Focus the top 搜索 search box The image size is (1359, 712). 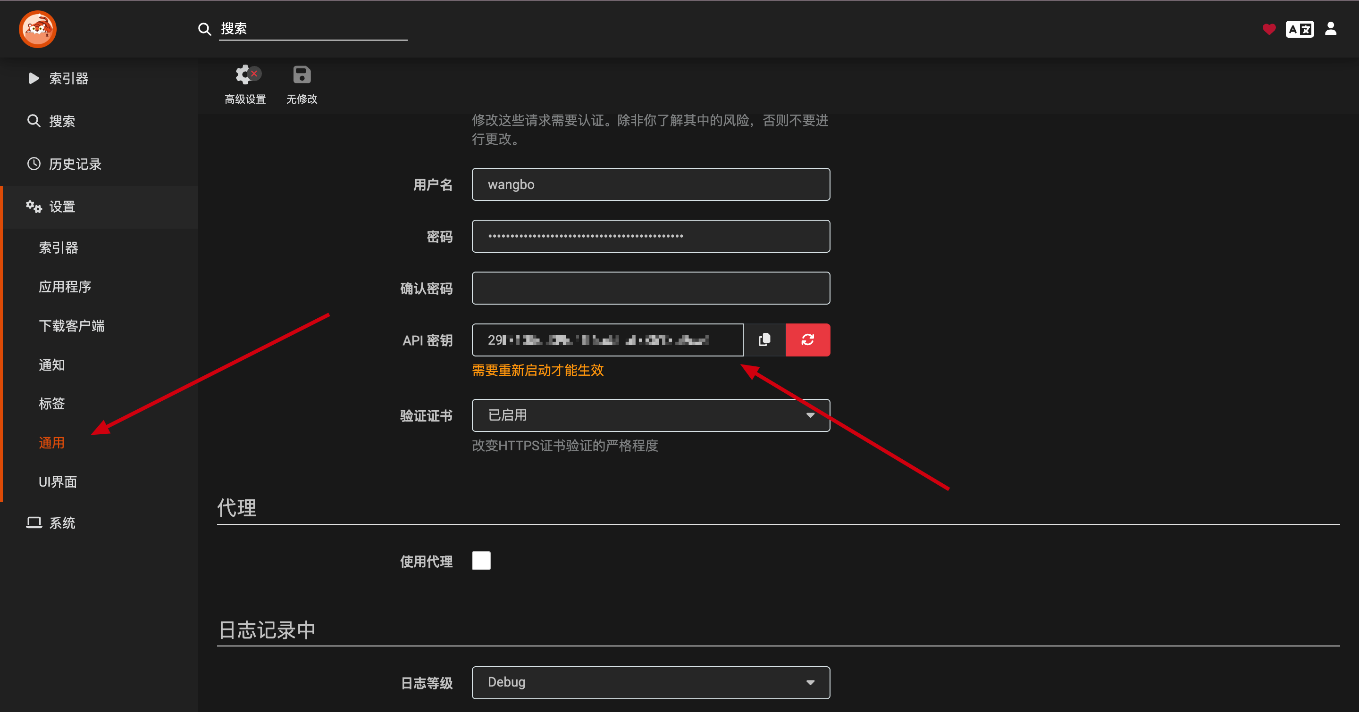click(x=312, y=28)
